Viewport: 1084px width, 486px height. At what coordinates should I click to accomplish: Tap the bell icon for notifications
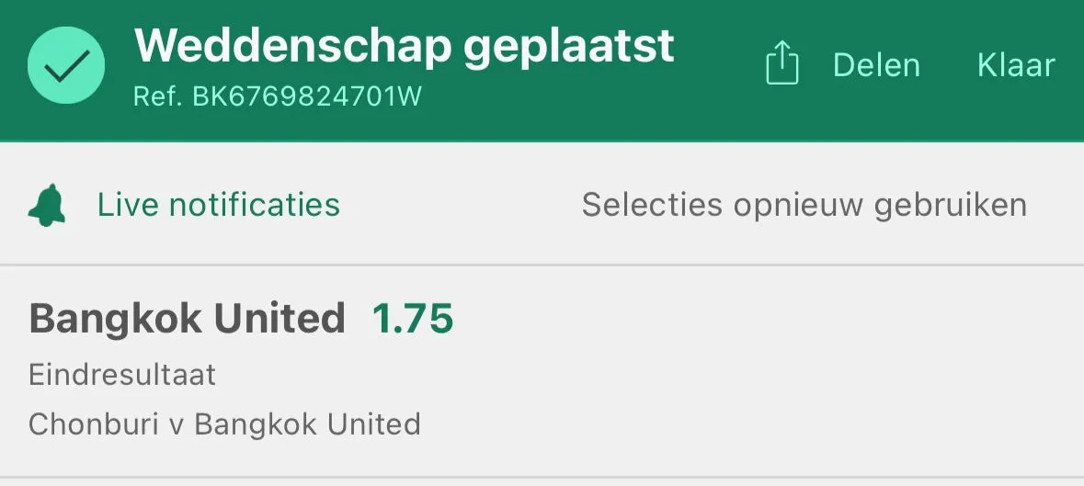47,205
